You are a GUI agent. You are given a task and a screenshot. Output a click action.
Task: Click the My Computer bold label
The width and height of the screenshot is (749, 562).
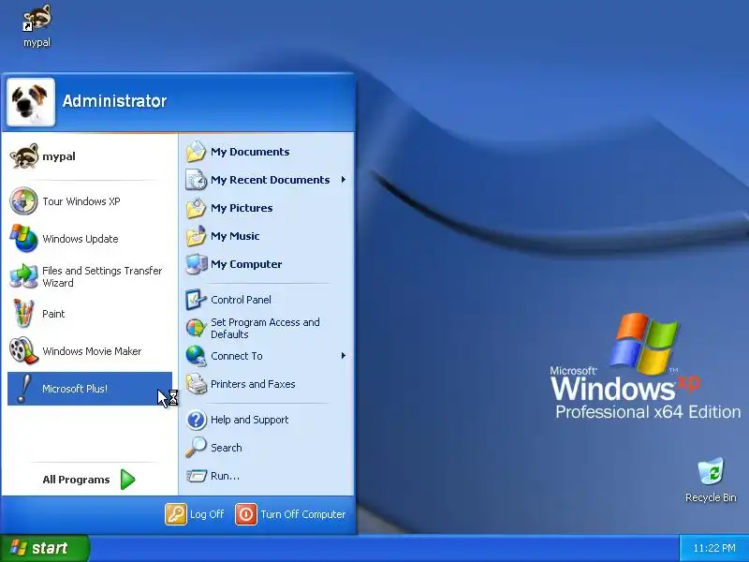(246, 264)
